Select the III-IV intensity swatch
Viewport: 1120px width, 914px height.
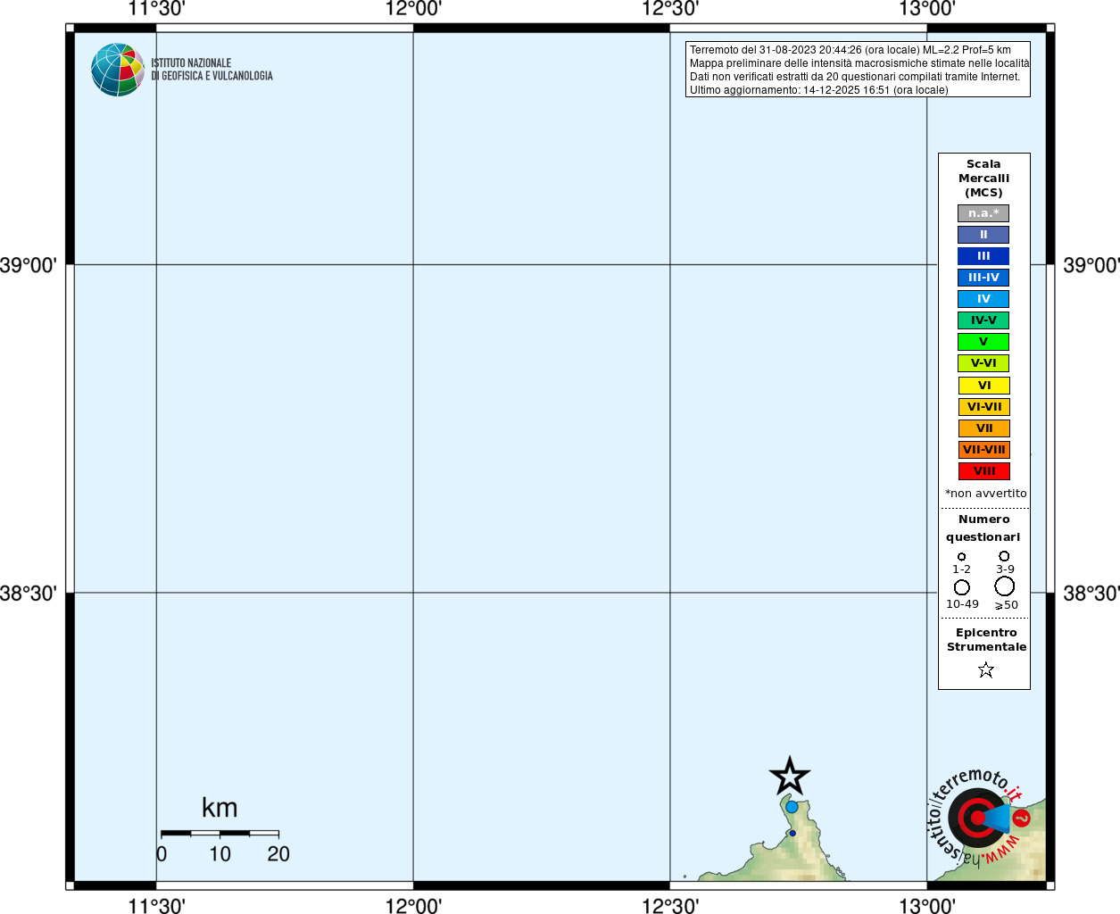(983, 278)
